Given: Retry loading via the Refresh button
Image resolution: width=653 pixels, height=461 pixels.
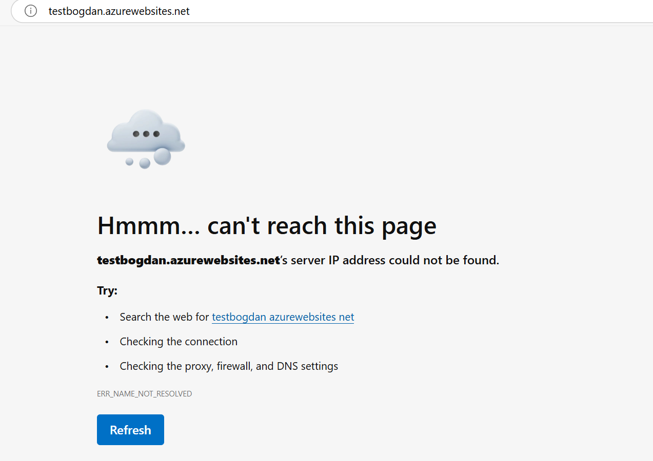Looking at the screenshot, I should pos(130,429).
